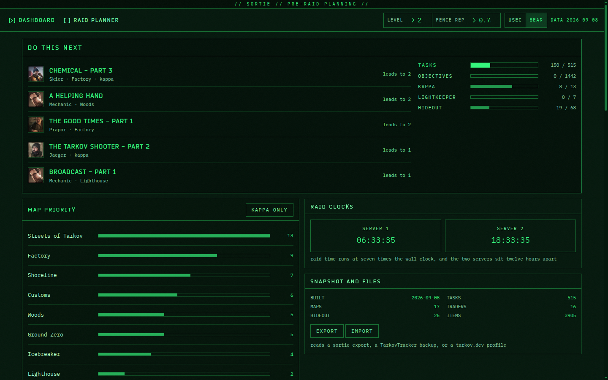This screenshot has width=608, height=380.
Task: Click the 8 / 13 Kappa count
Action: coord(567,87)
